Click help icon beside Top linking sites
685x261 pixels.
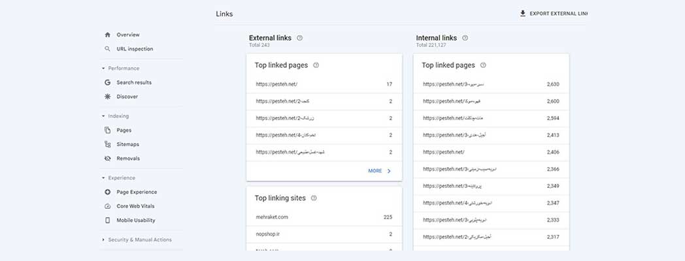tap(314, 198)
